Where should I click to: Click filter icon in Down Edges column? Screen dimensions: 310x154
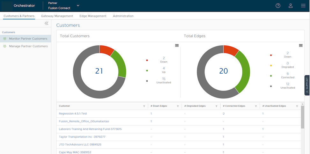(x=178, y=106)
